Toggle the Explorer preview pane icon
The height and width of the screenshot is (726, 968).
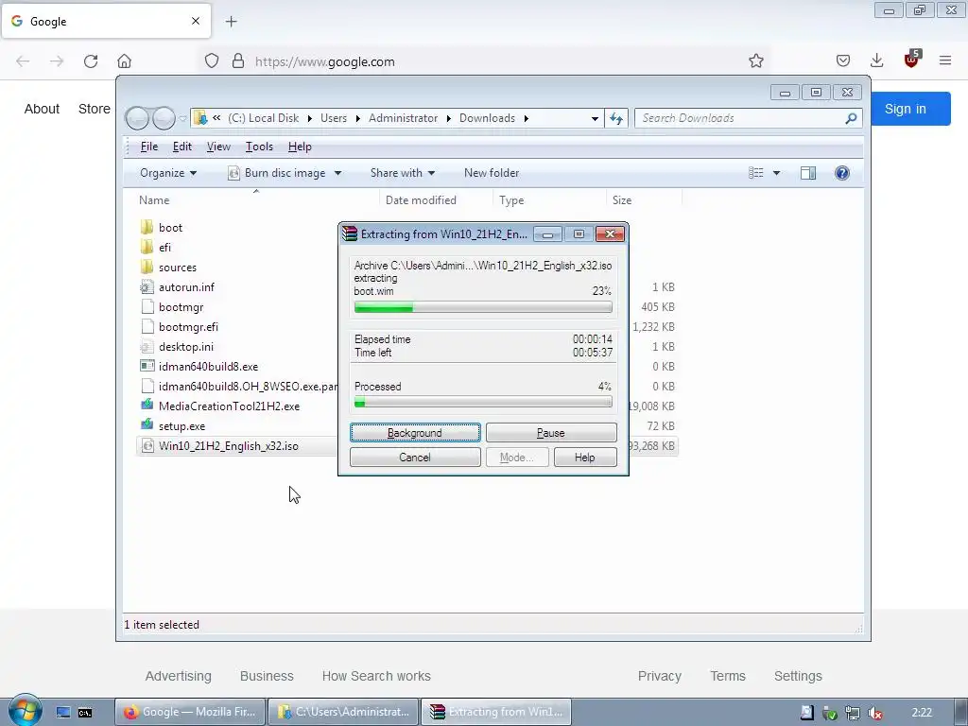click(808, 173)
